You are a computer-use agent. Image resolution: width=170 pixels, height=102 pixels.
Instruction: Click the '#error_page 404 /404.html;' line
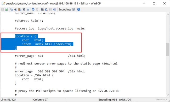50,56
